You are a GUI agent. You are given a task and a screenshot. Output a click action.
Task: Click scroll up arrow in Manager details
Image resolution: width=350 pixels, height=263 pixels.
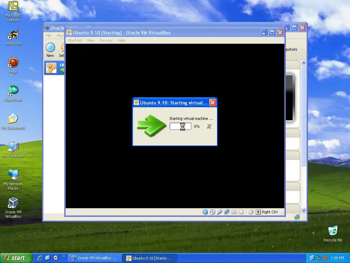[x=304, y=63]
